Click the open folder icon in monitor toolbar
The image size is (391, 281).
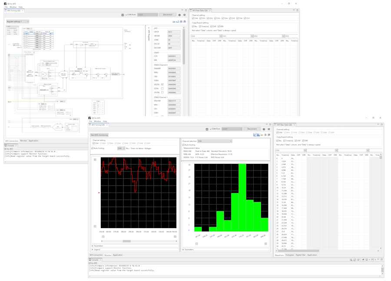[262, 135]
